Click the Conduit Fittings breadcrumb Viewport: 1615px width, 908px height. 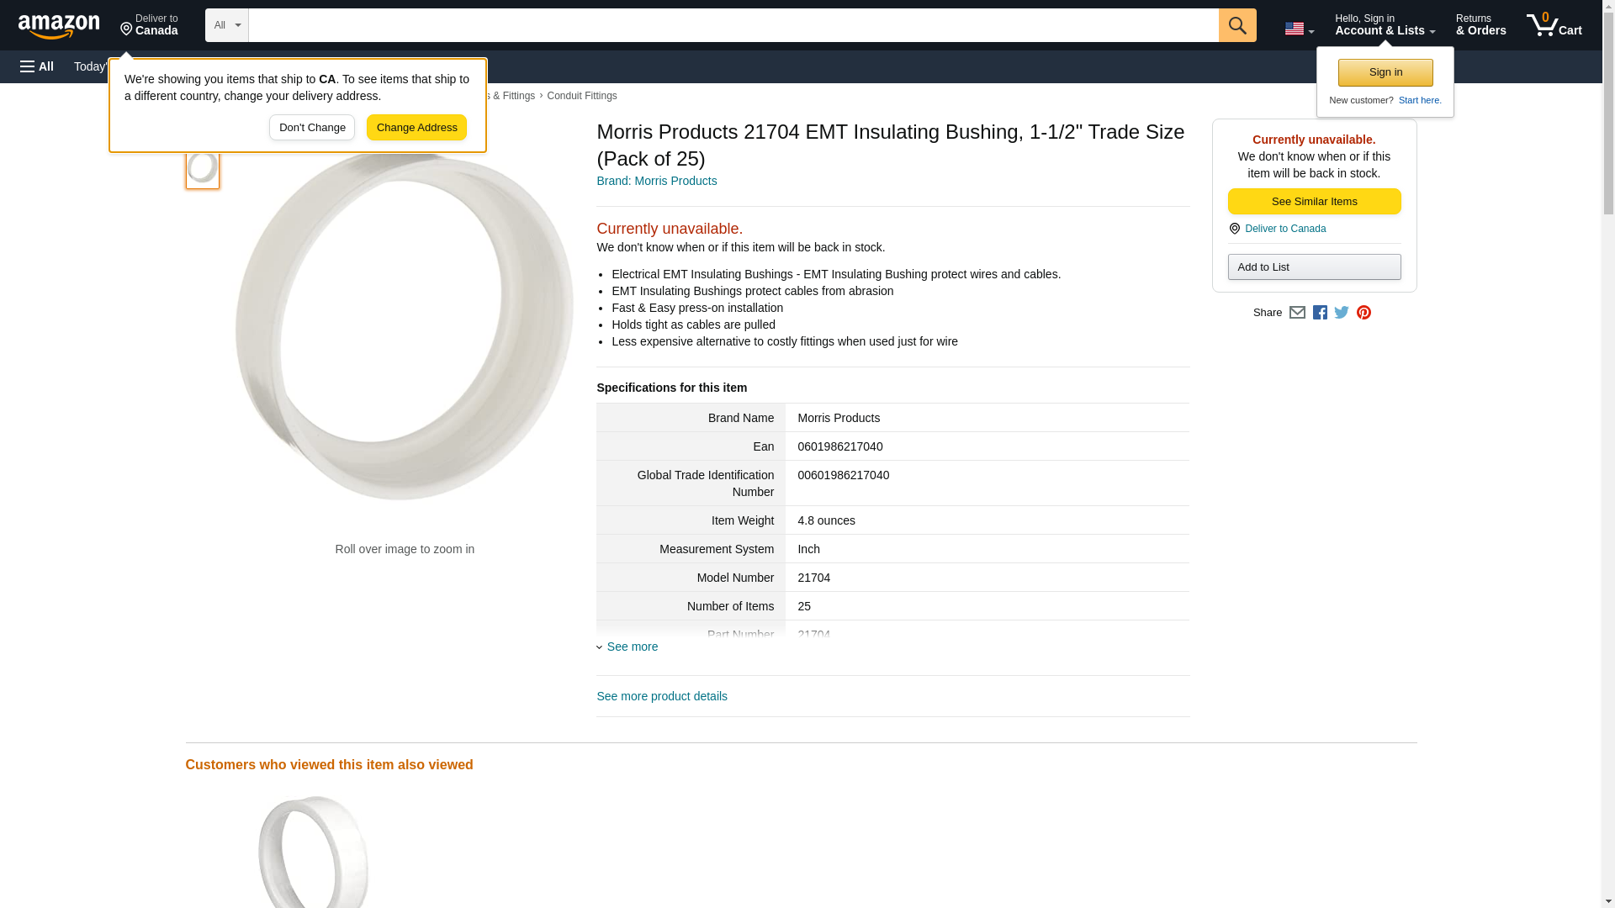coord(581,96)
